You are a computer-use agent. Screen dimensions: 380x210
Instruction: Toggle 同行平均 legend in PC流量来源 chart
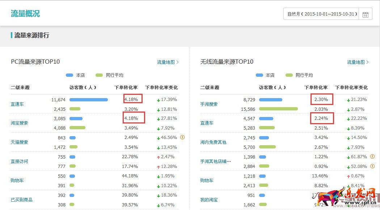tap(109, 75)
